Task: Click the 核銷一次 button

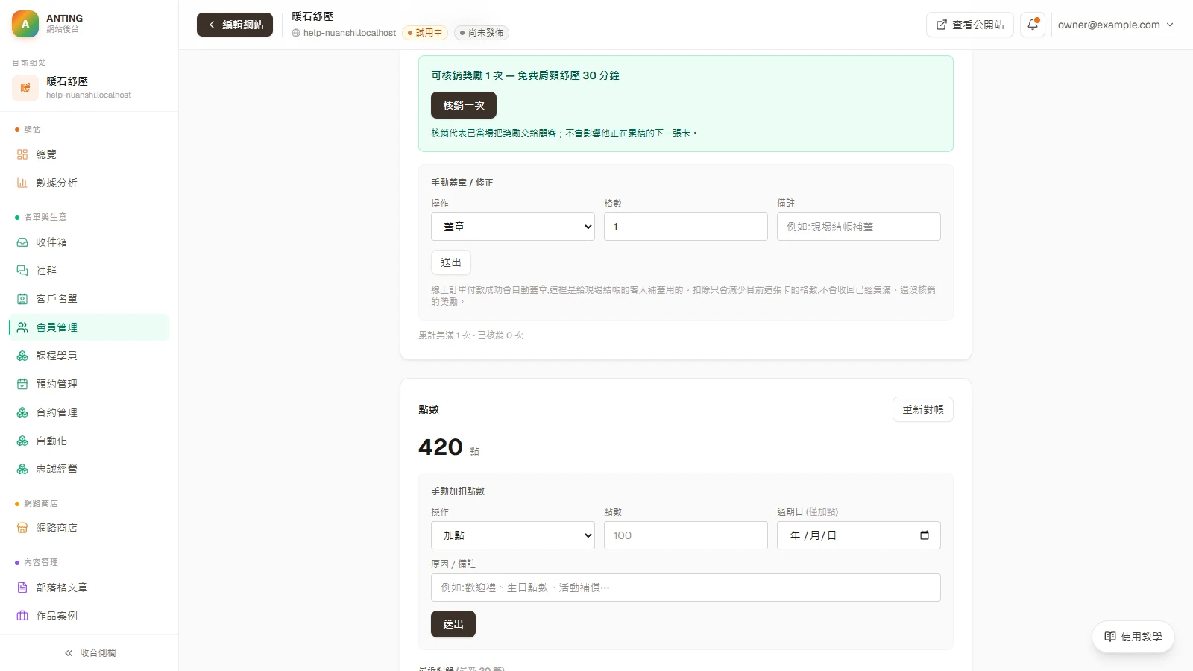Action: pos(464,105)
